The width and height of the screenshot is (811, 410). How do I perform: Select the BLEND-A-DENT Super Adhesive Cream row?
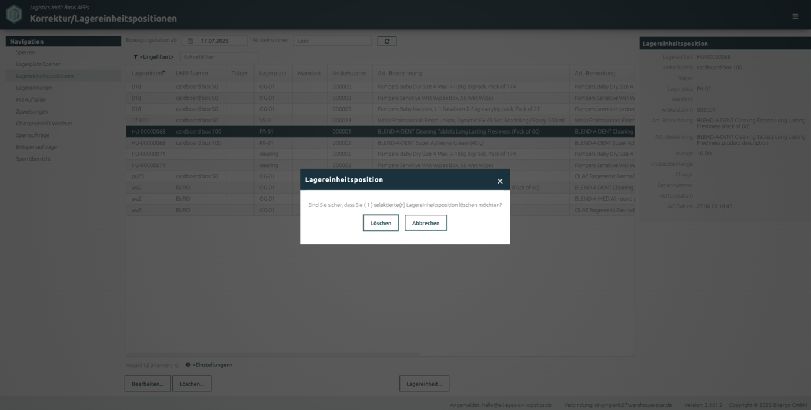pyautogui.click(x=380, y=142)
